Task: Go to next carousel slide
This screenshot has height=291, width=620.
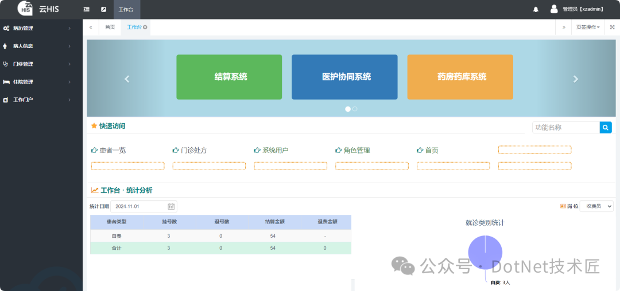Action: (576, 79)
